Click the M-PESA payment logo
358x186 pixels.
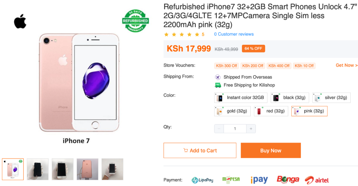coord(231,180)
